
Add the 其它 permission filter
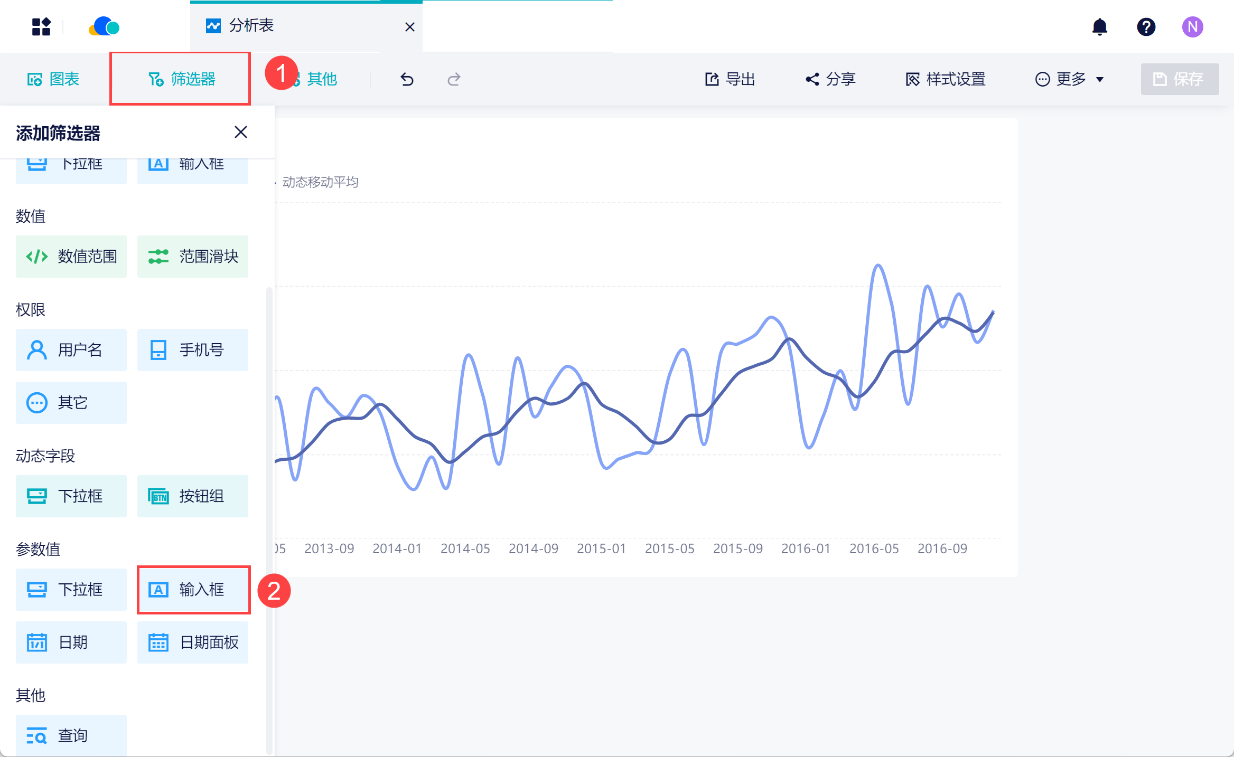pos(71,403)
